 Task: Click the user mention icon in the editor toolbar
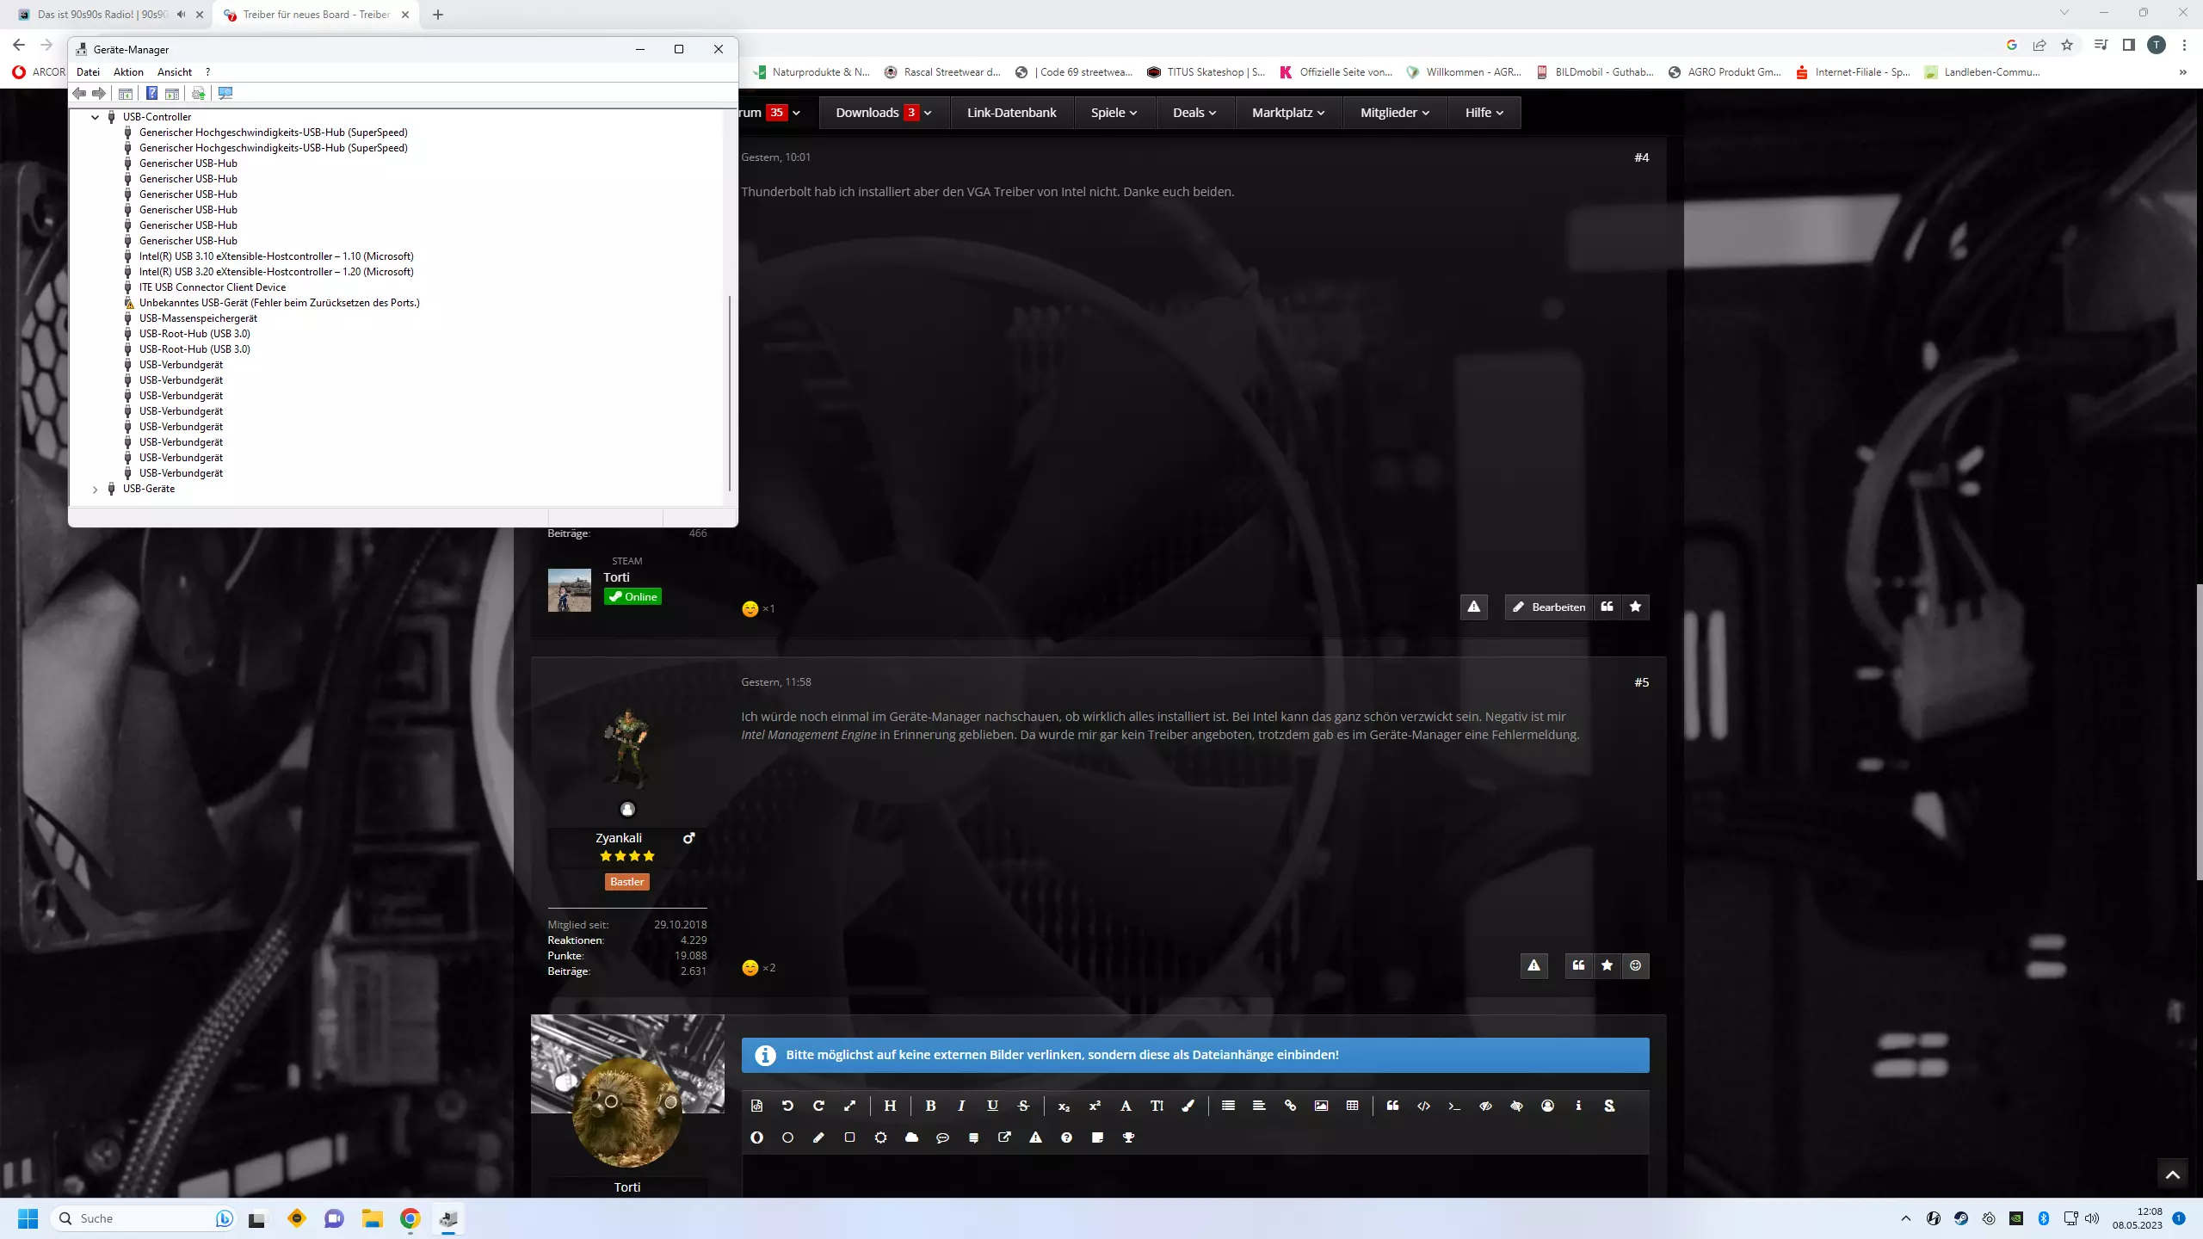(x=1547, y=1106)
